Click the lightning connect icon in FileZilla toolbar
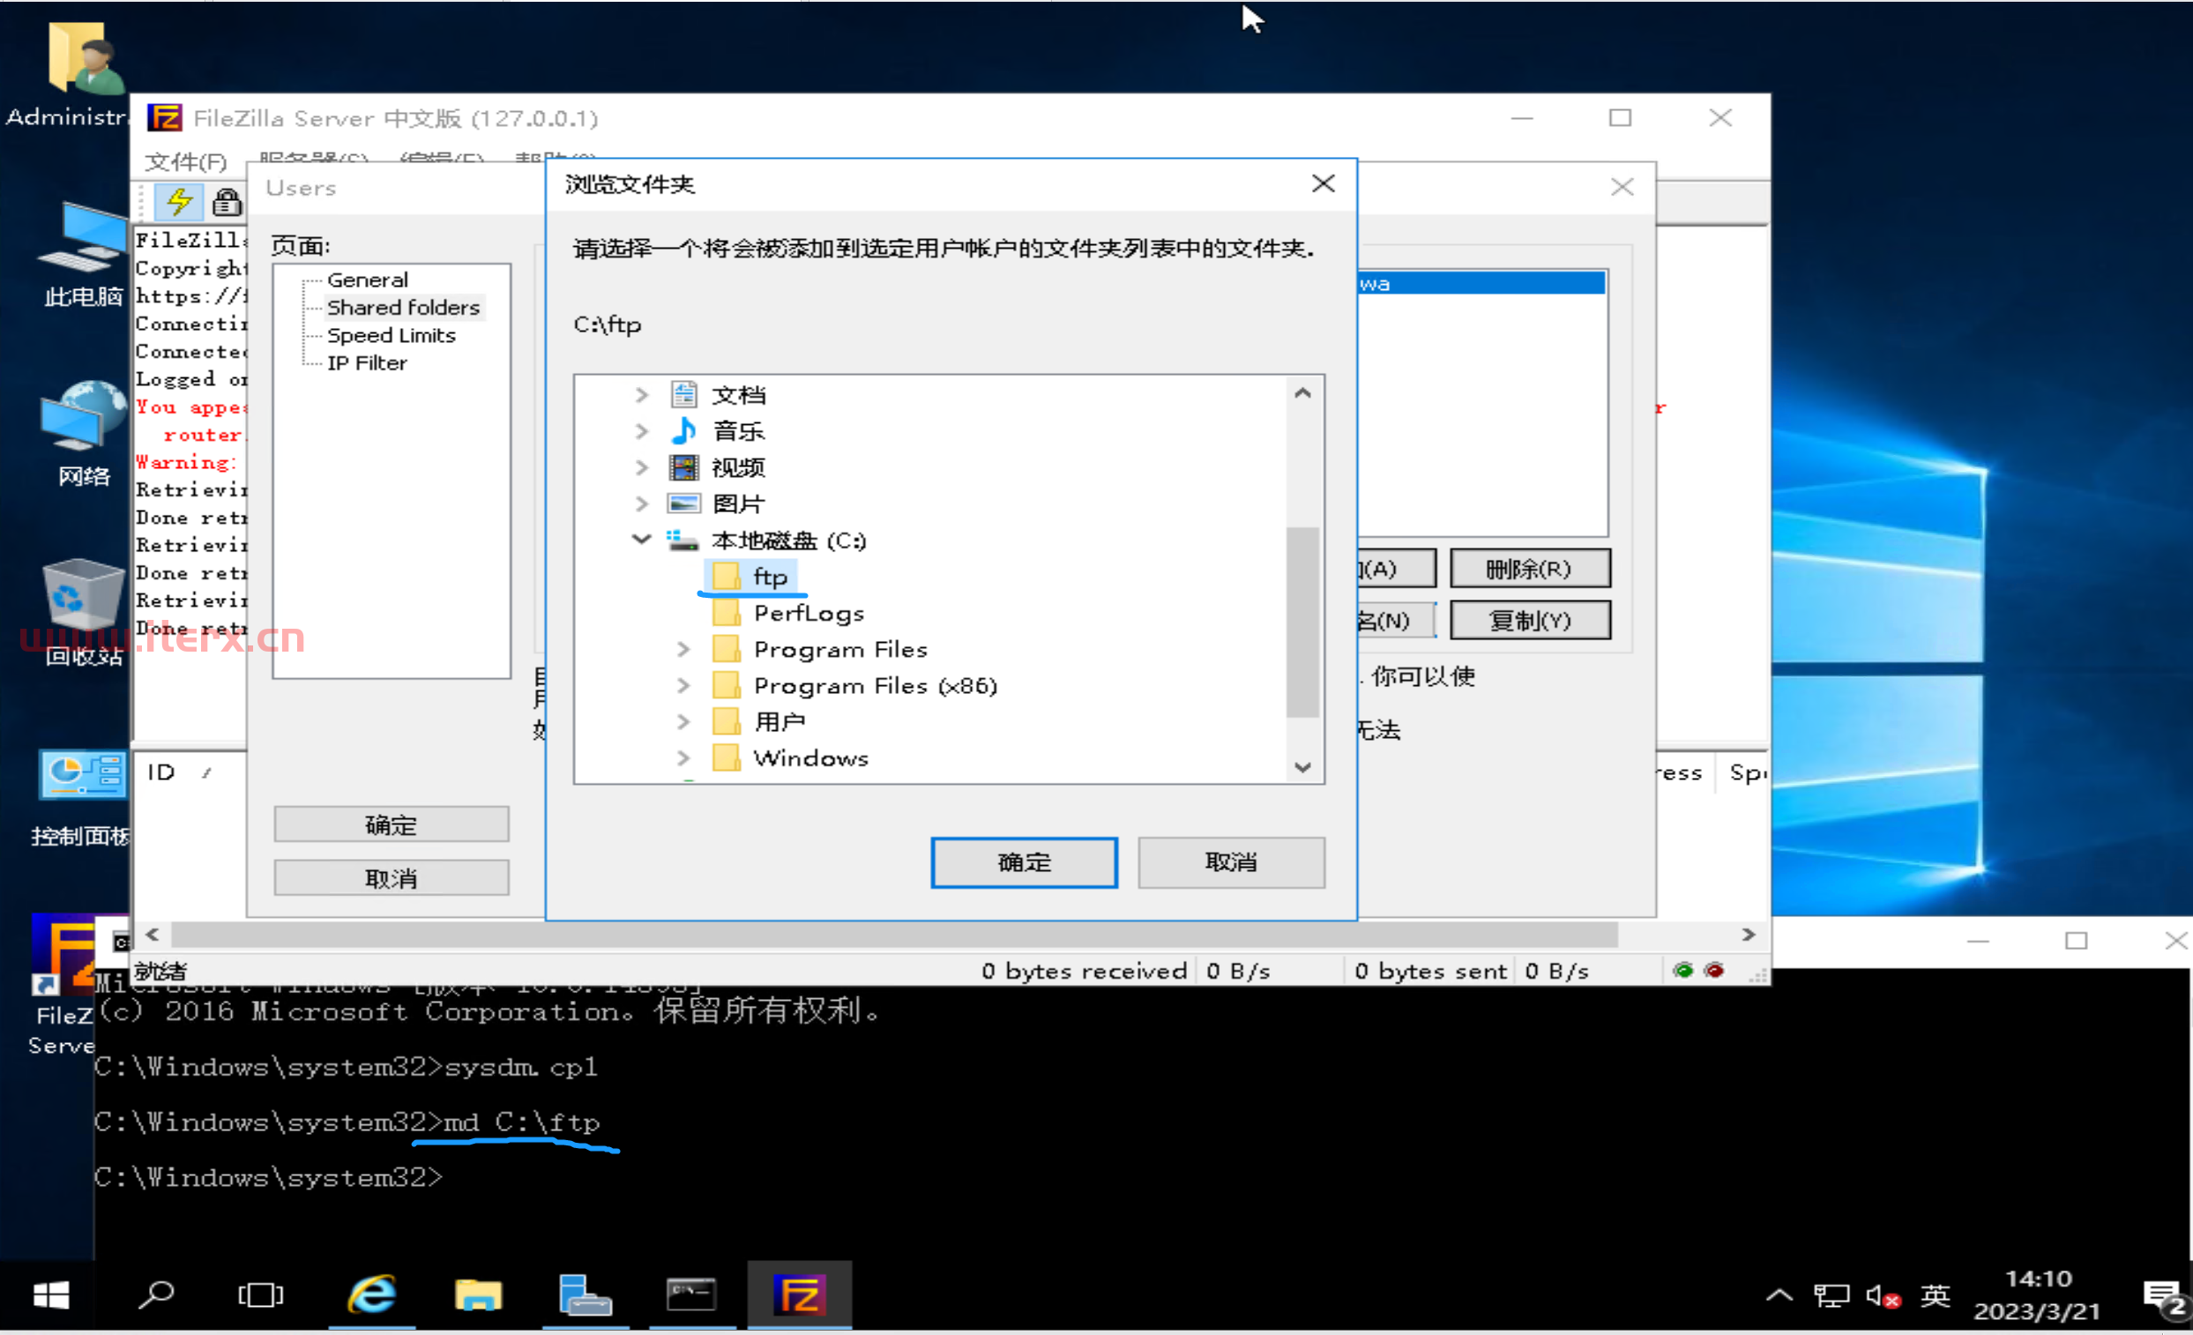The image size is (2193, 1335). click(x=179, y=201)
